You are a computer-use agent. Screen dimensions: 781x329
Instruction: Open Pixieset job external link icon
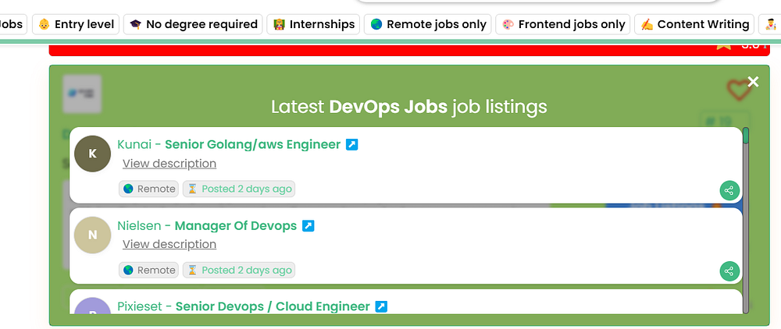click(381, 306)
